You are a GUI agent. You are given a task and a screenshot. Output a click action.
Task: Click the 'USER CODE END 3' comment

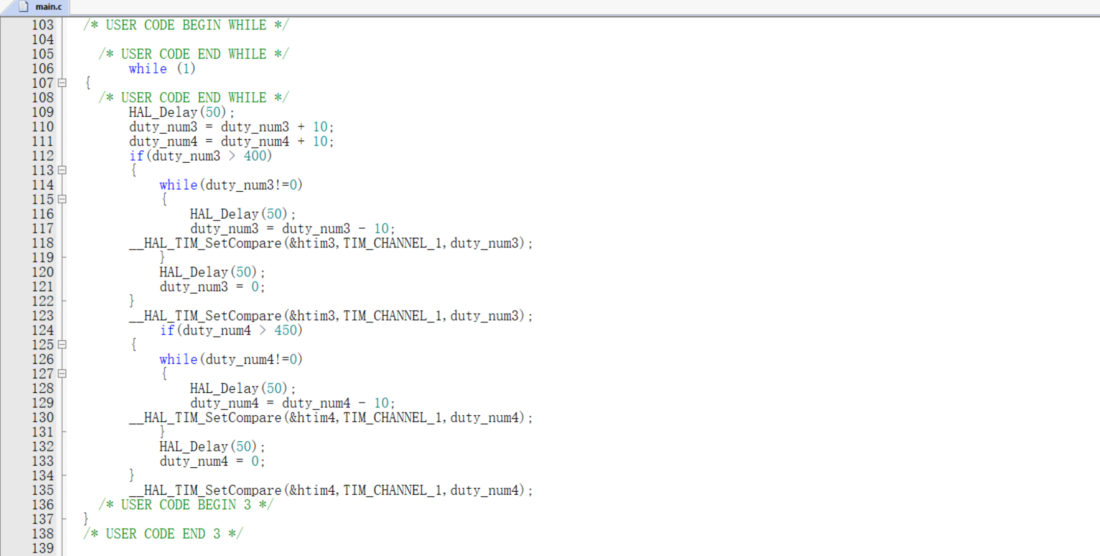(163, 534)
